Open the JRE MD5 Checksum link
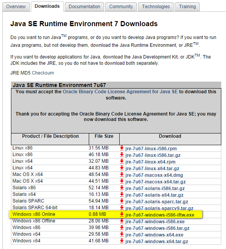 click(x=43, y=73)
